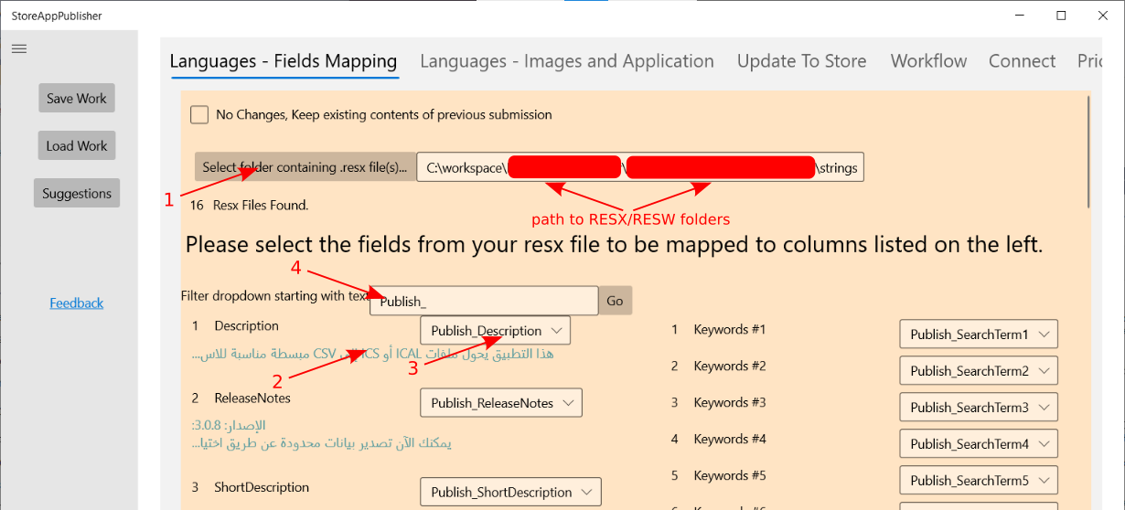
Task: Open the Feedback link
Action: click(x=77, y=303)
